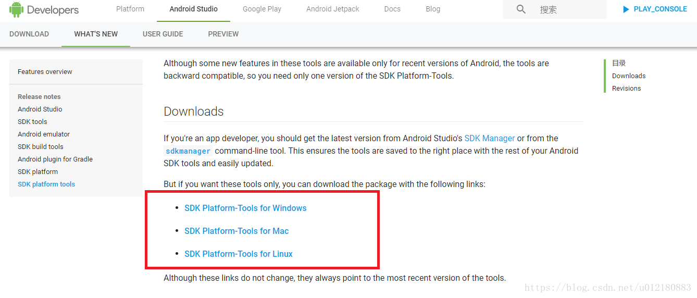Click the sdkmanager code link
The height and width of the screenshot is (298, 697).
[x=188, y=151]
